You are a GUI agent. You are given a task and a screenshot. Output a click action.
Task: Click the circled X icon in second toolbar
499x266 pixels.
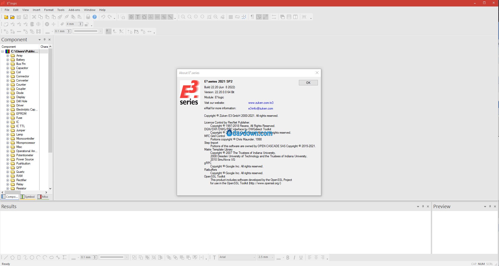click(x=47, y=24)
